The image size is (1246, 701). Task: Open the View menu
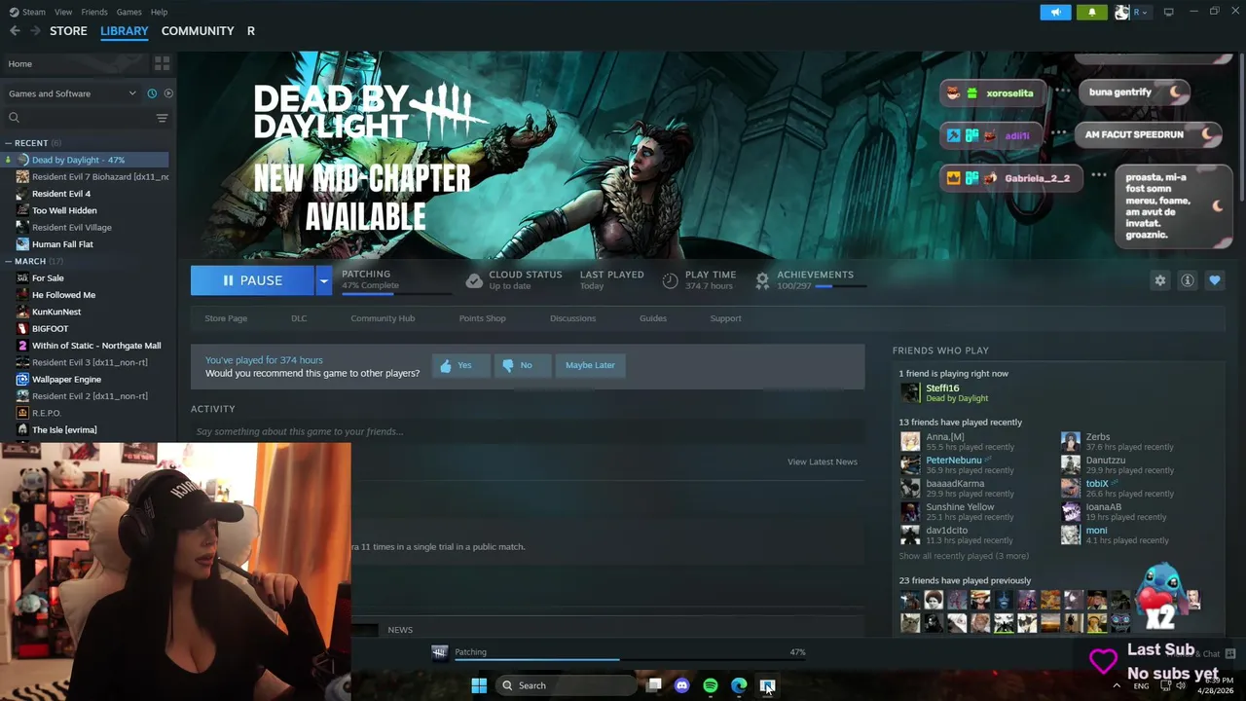point(63,12)
